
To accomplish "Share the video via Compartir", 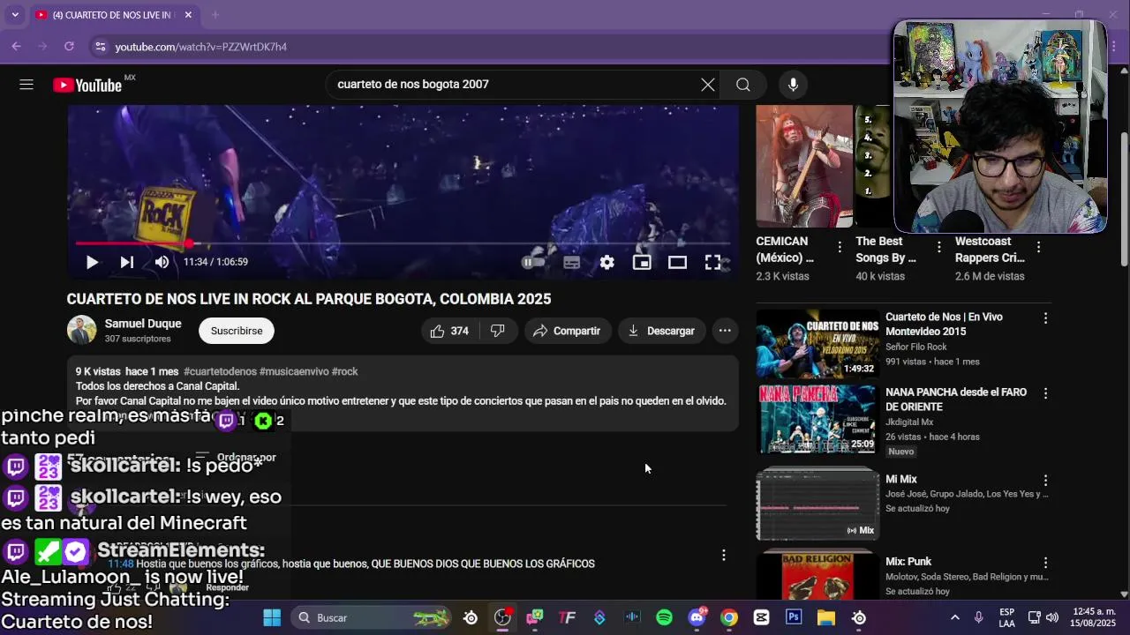I will (568, 331).
